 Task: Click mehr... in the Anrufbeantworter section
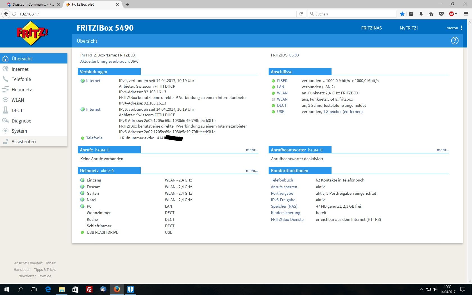click(x=443, y=150)
